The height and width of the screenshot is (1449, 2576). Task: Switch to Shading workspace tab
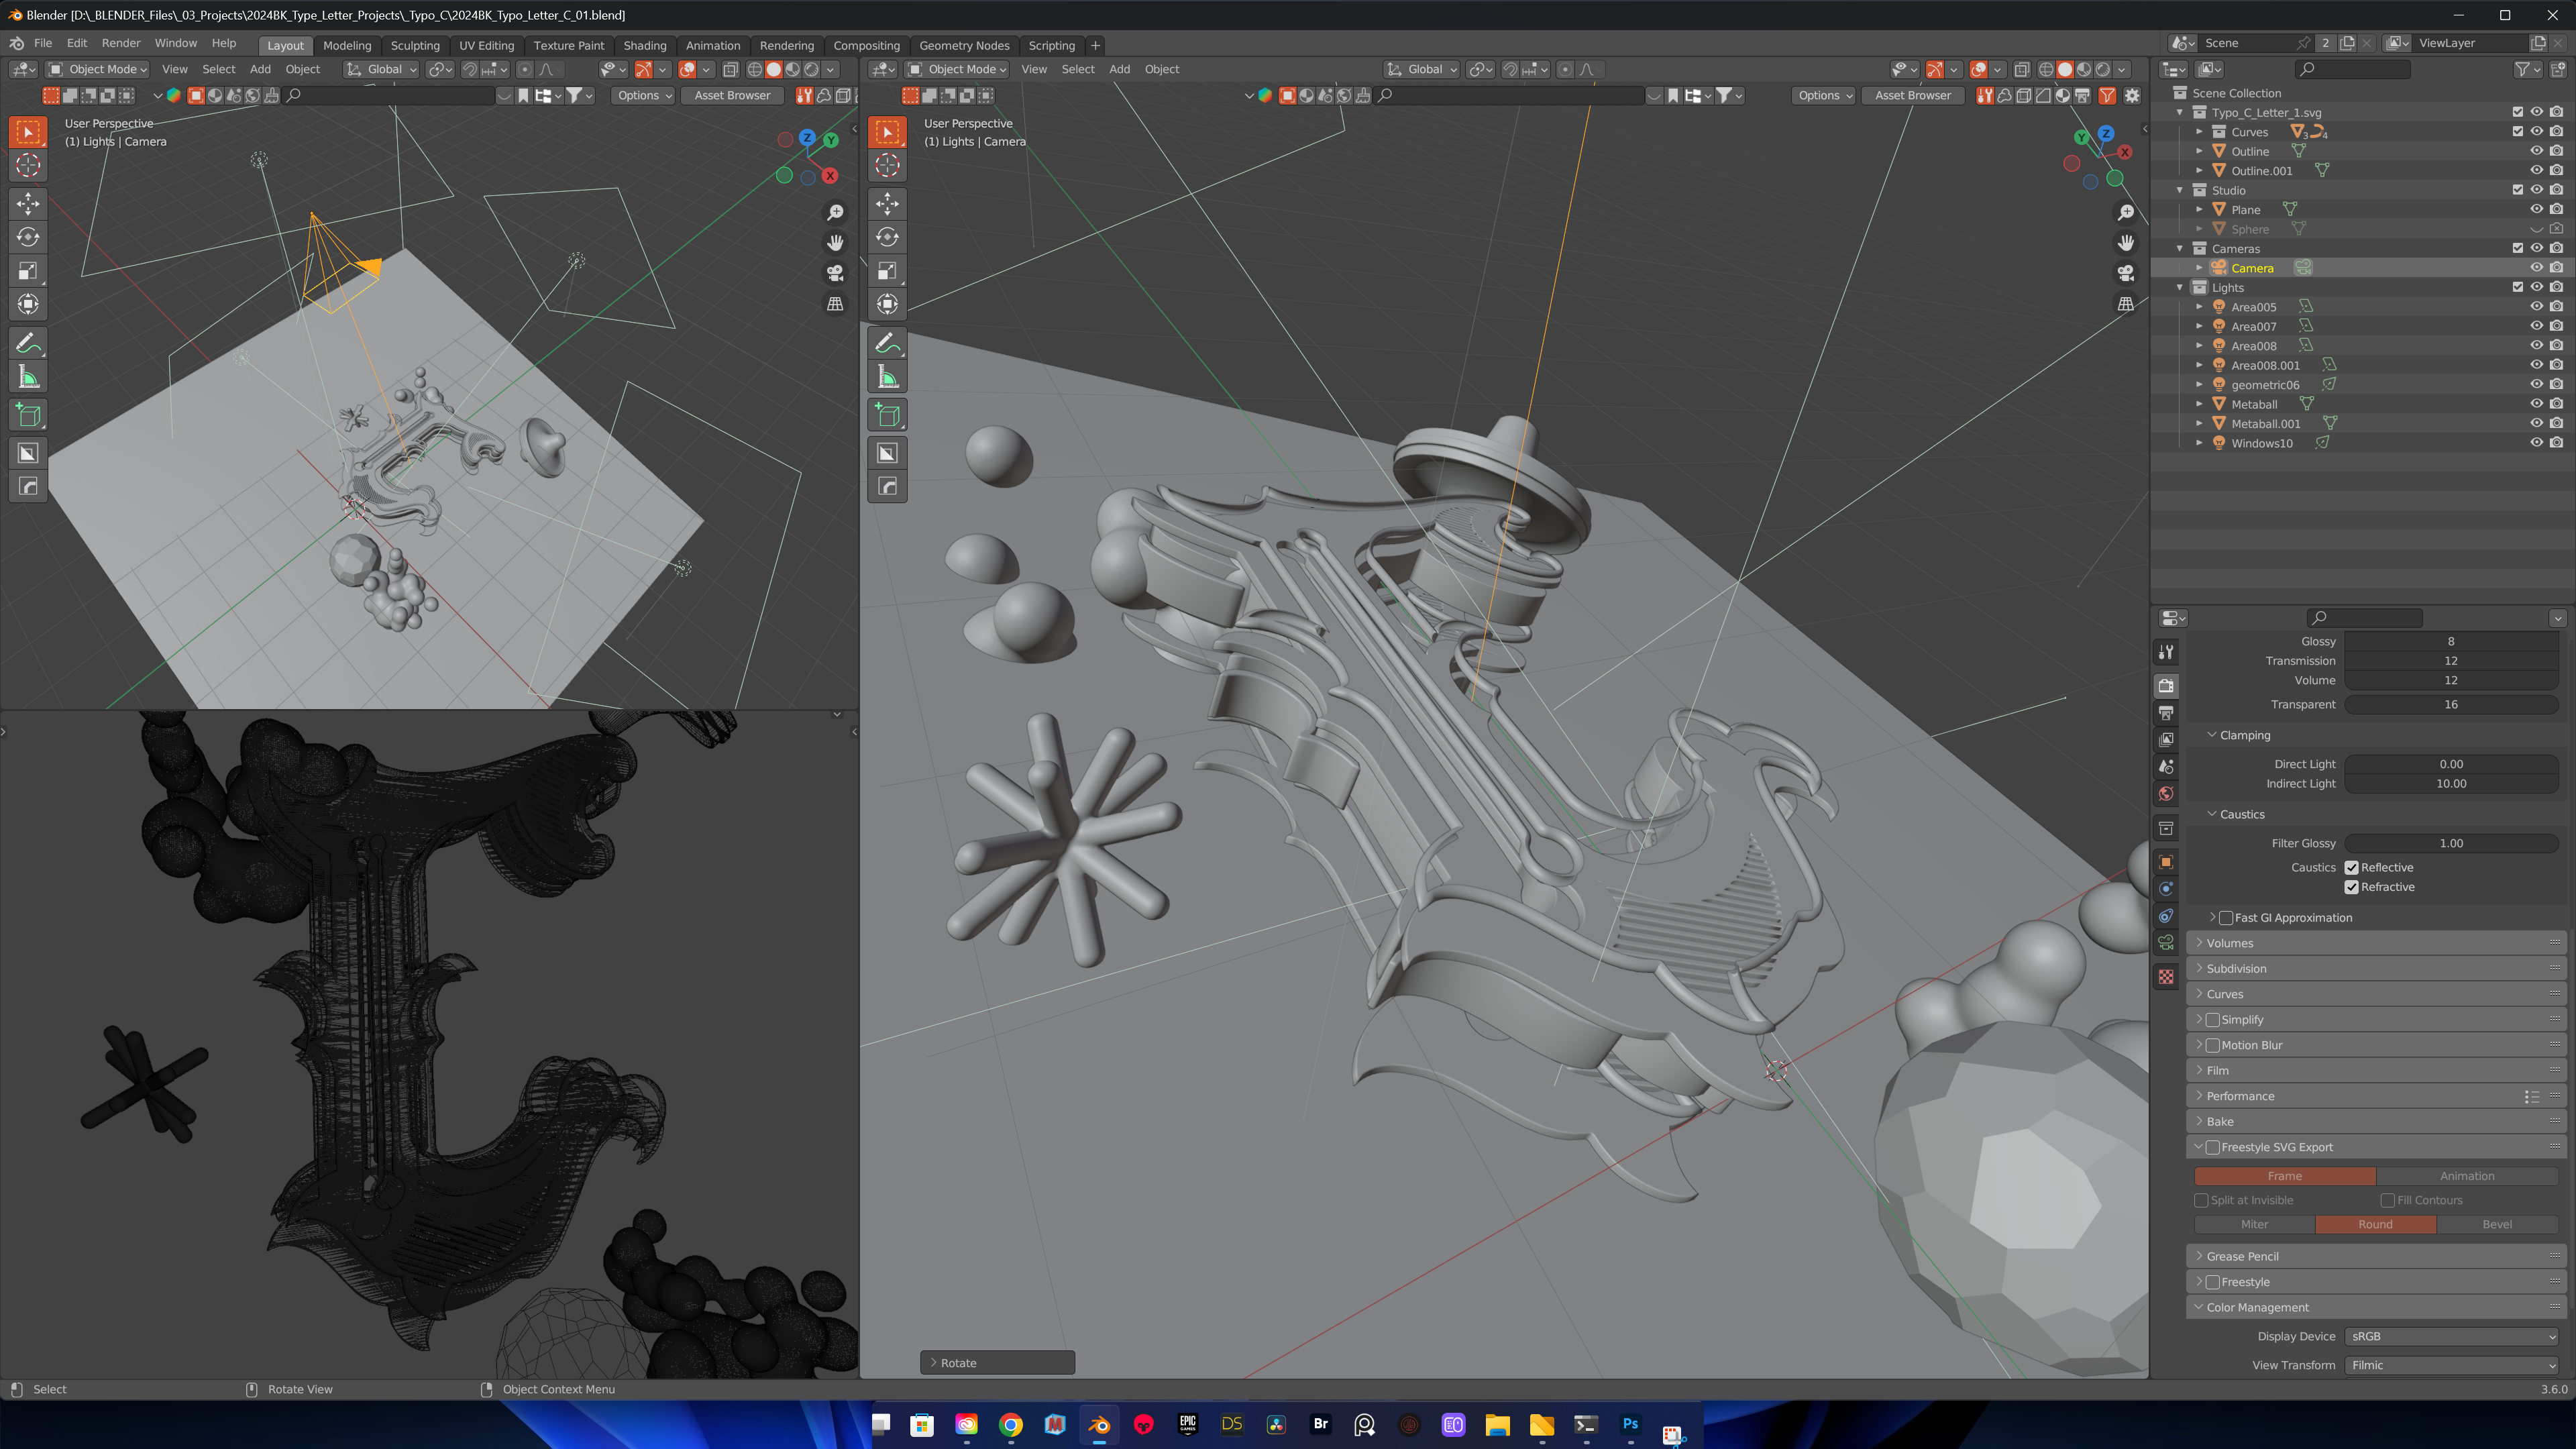[x=645, y=45]
